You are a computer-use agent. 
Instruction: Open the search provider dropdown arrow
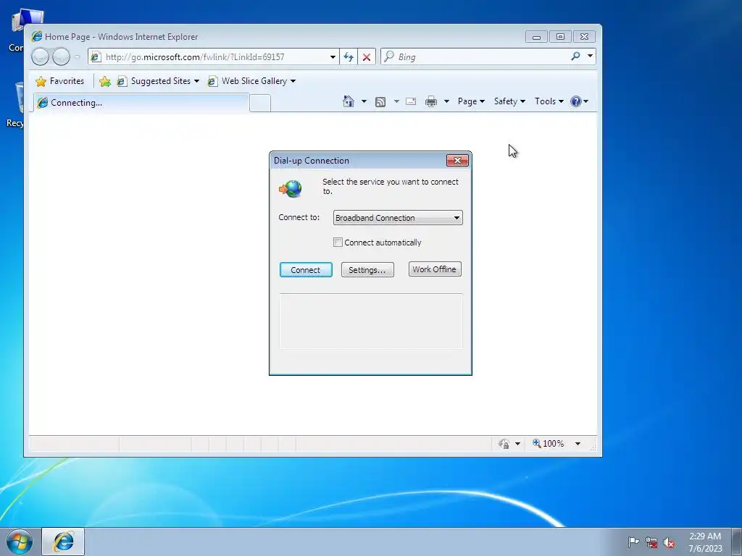click(590, 56)
